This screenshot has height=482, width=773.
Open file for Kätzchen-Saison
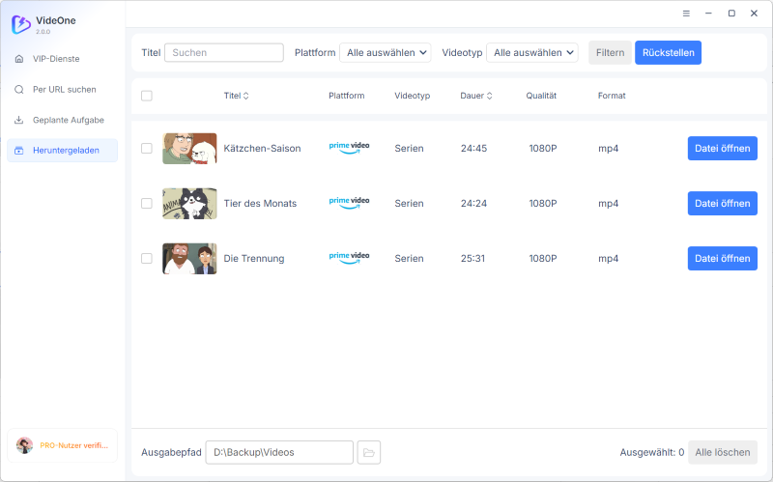click(722, 149)
